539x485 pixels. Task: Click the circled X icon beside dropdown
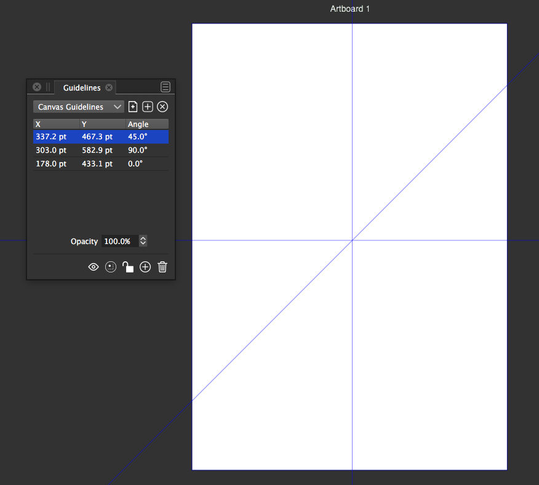162,107
